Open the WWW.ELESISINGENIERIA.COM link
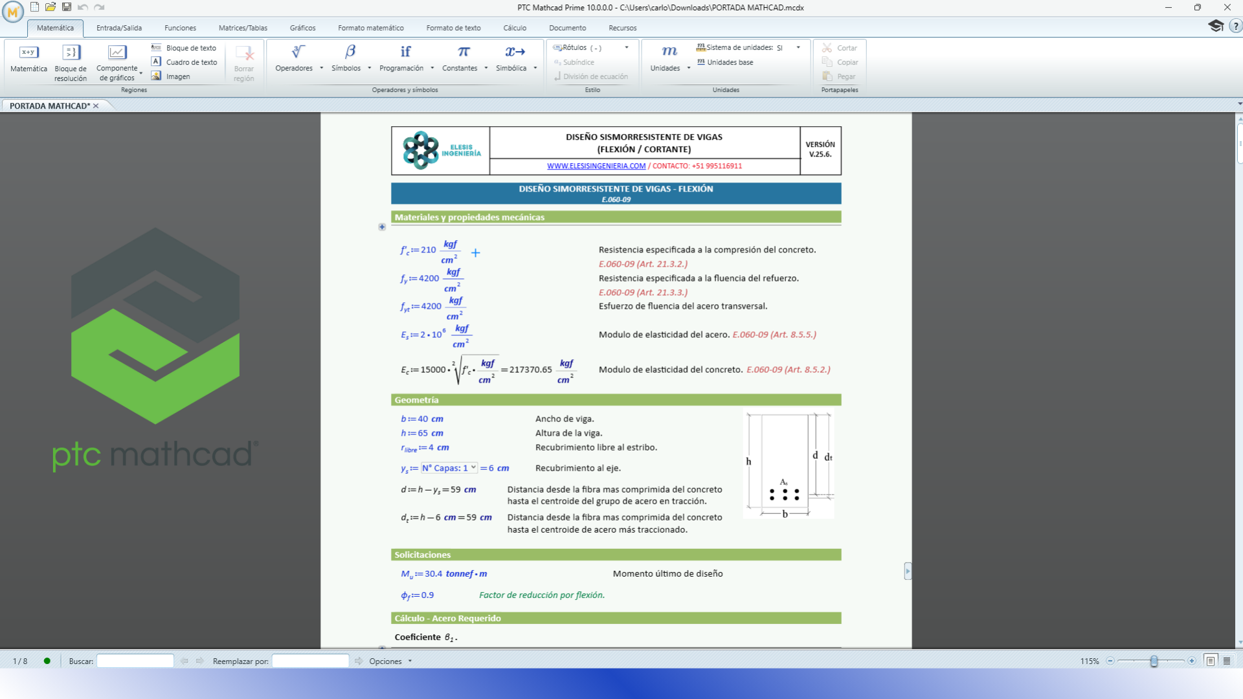 pyautogui.click(x=596, y=166)
